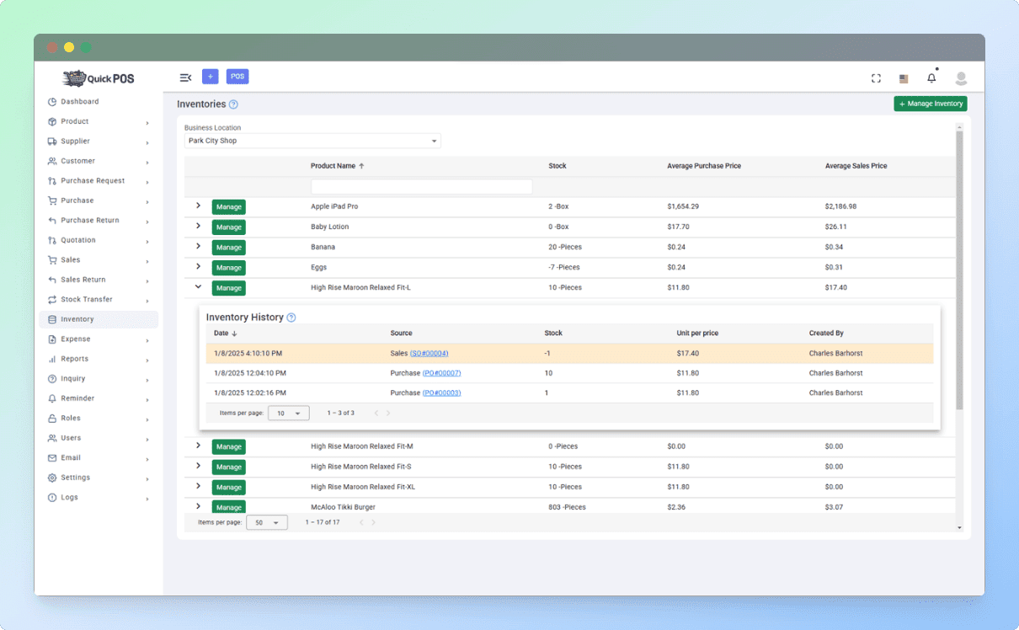Expand the High Rise Maroon Relaxed Fit-XL row
The width and height of the screenshot is (1019, 630).
coord(199,486)
